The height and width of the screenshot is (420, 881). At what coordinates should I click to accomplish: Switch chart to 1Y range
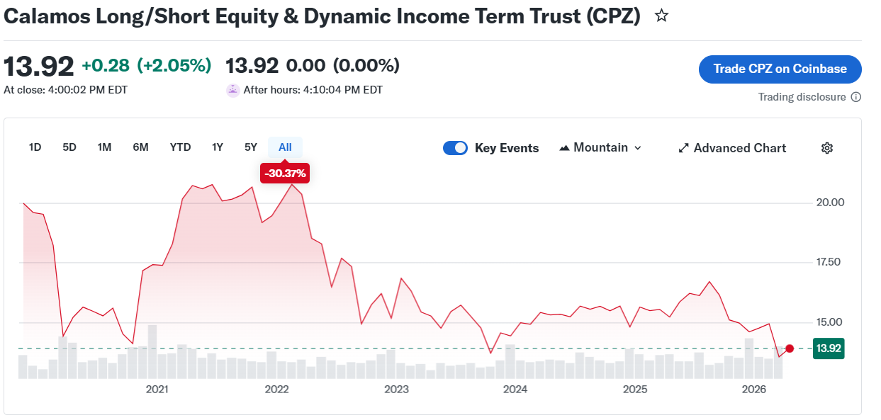218,147
